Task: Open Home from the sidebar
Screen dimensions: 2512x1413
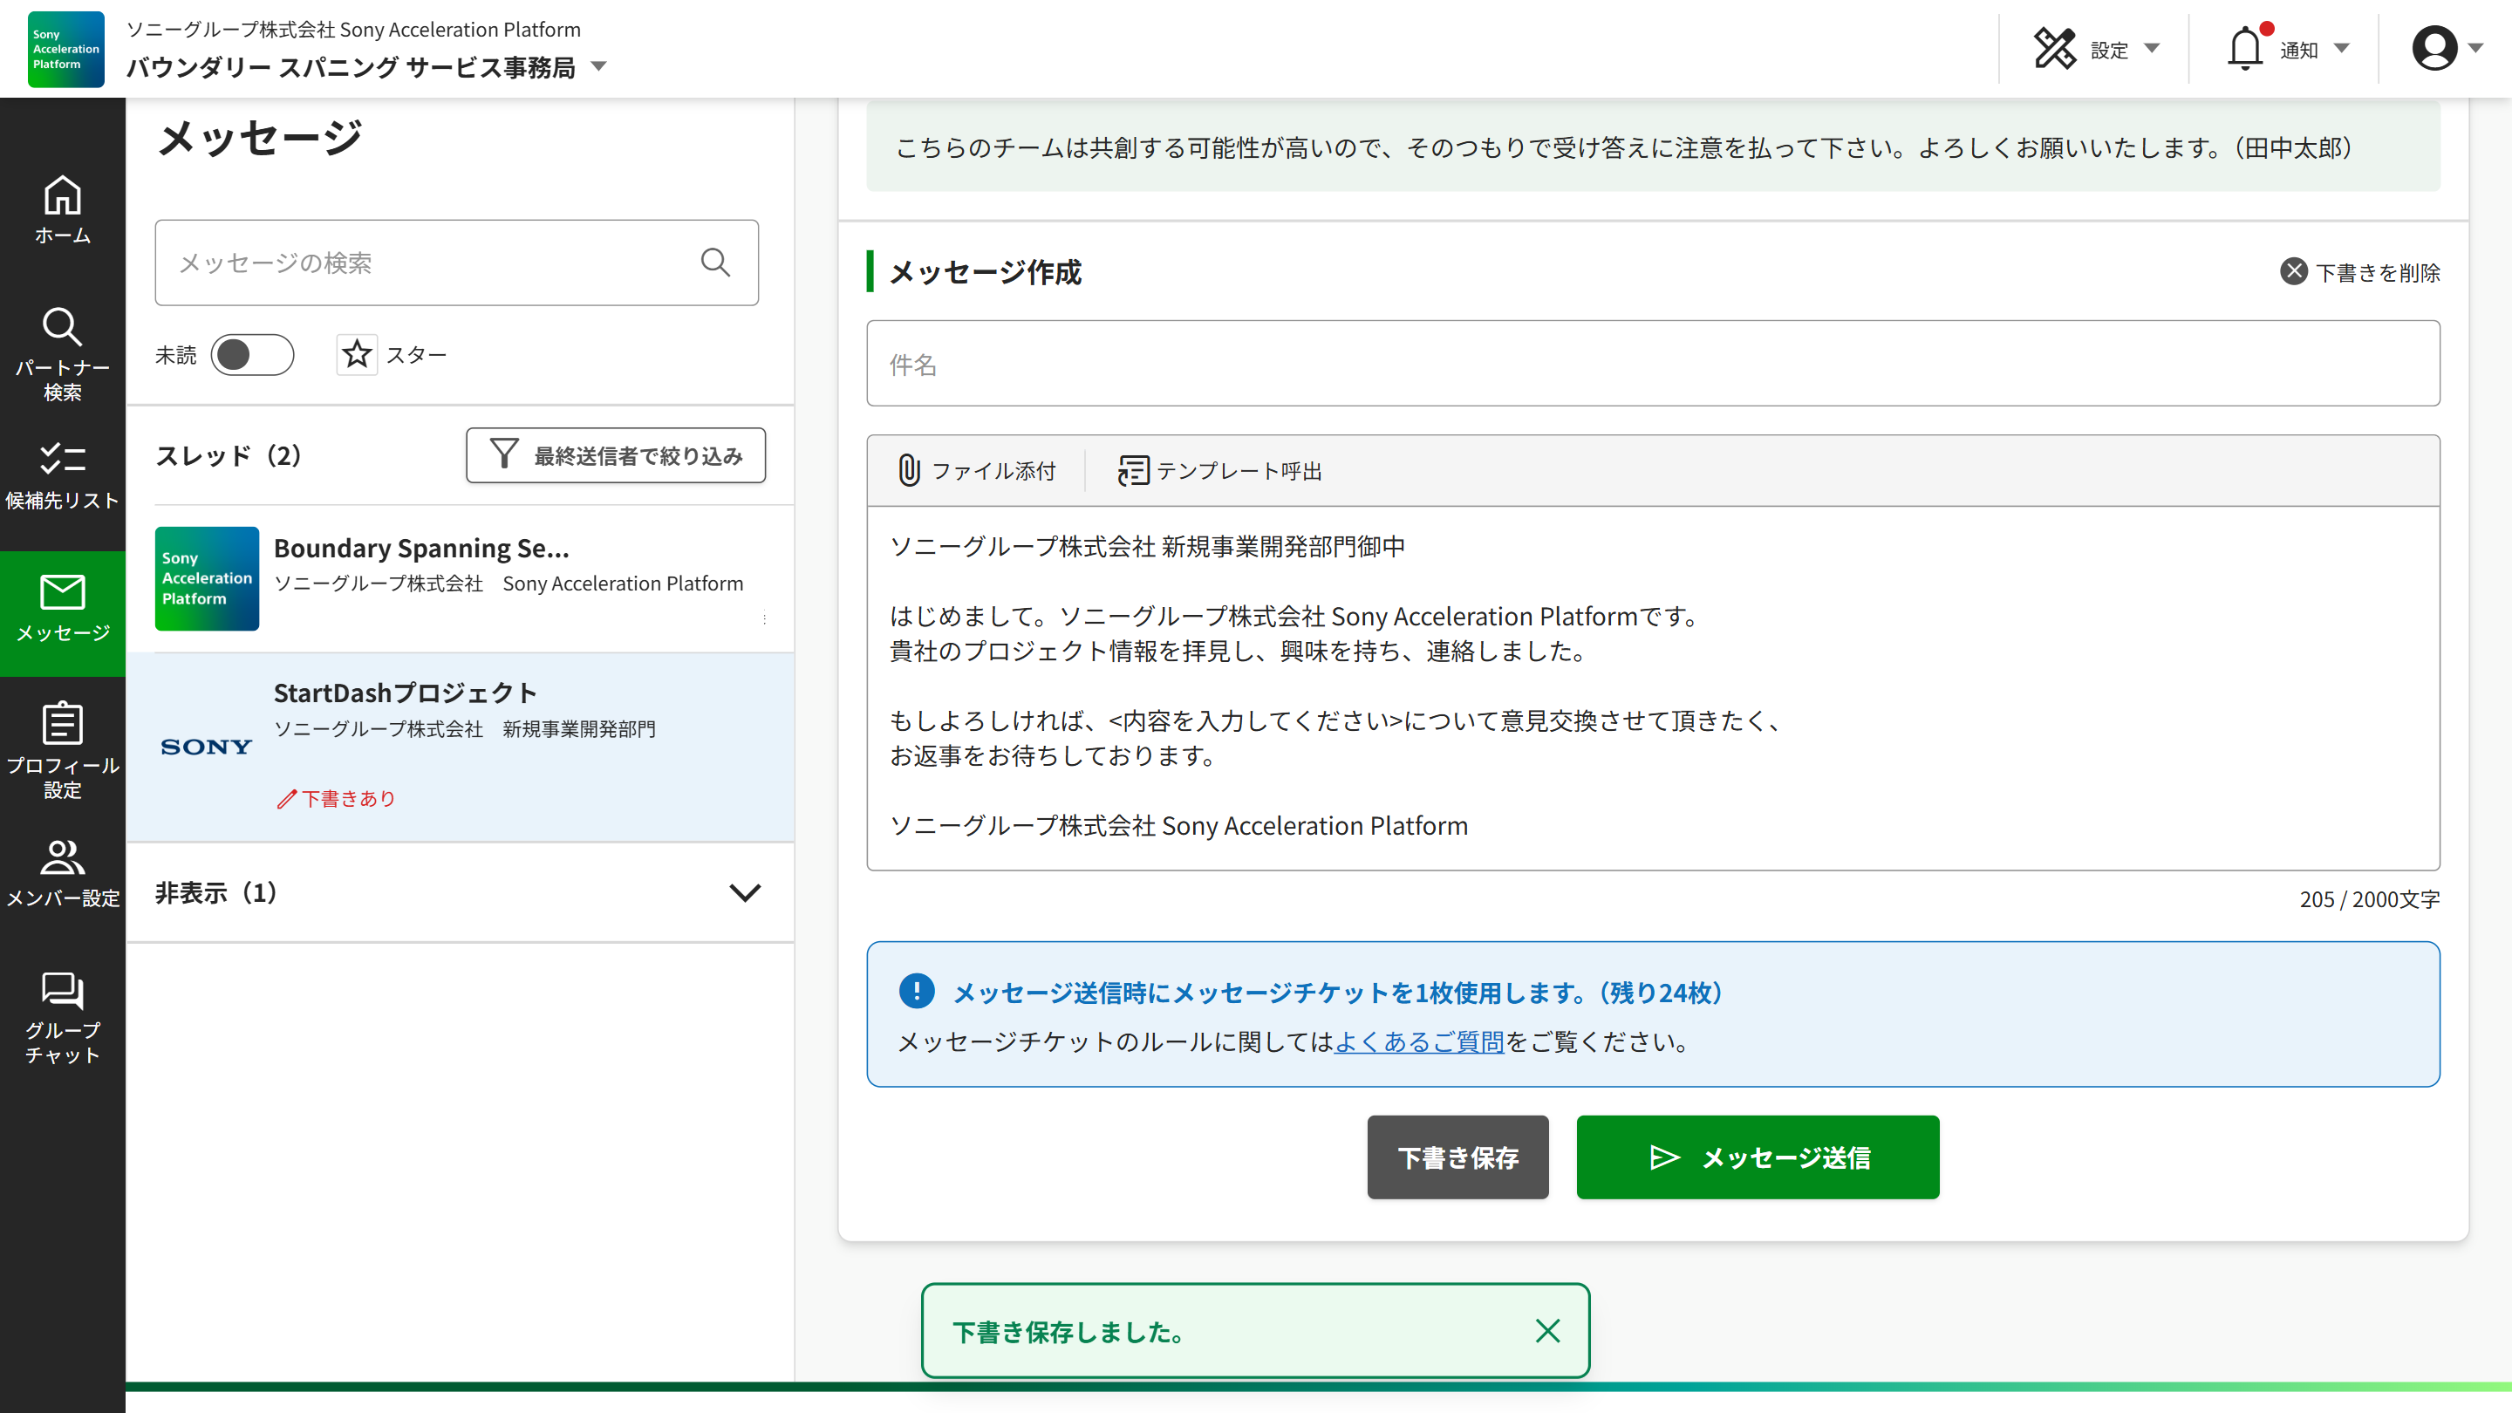Action: click(63, 208)
